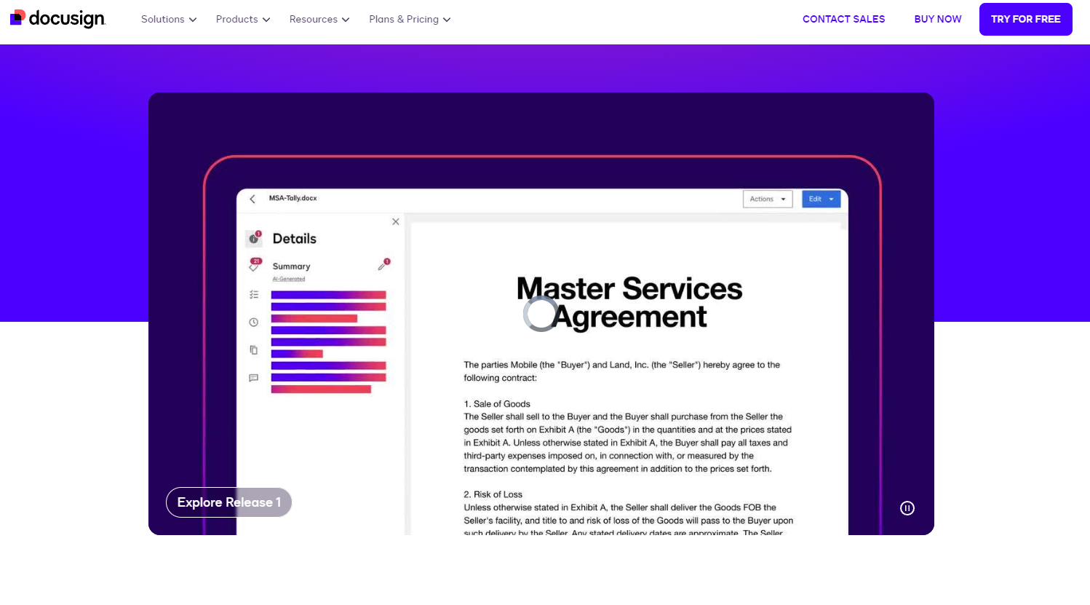The width and height of the screenshot is (1090, 605).
Task: Click the pencil edit icon beside Summary
Action: pyautogui.click(x=383, y=266)
